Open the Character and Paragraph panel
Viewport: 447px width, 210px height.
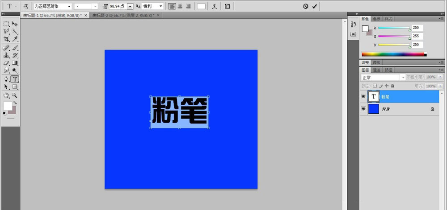pyautogui.click(x=227, y=6)
